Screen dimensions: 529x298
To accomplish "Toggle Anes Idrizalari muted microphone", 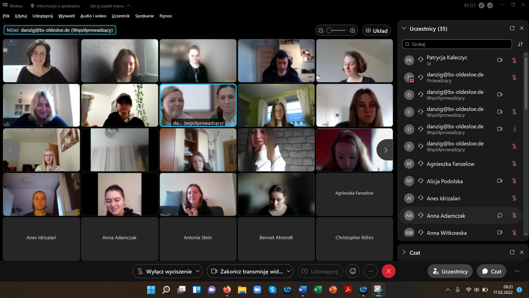I will [514, 198].
